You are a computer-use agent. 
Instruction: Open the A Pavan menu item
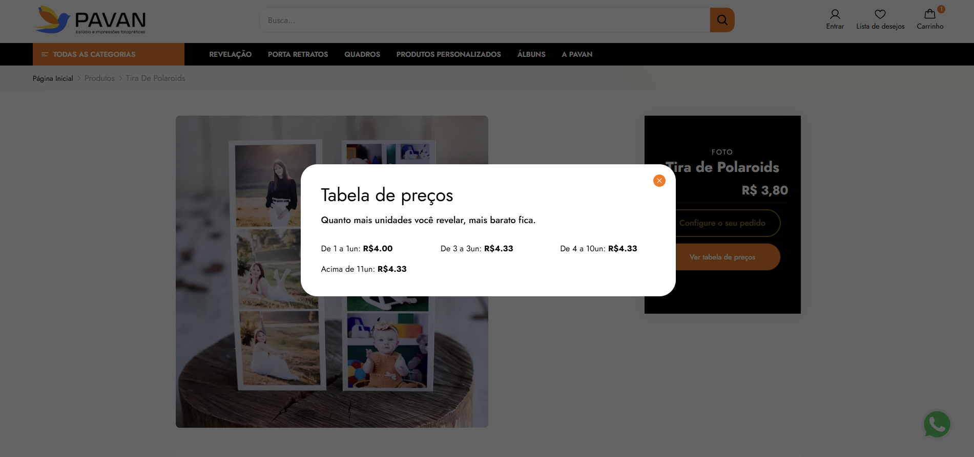pyautogui.click(x=577, y=54)
